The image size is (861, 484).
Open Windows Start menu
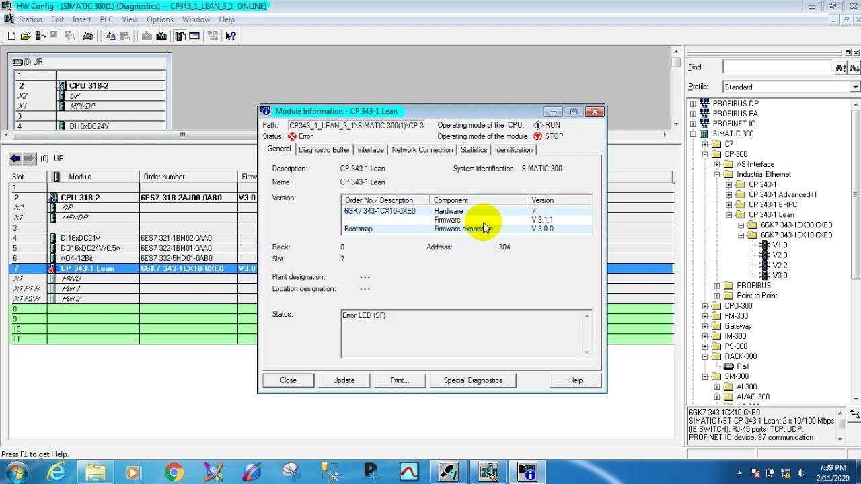click(x=16, y=473)
